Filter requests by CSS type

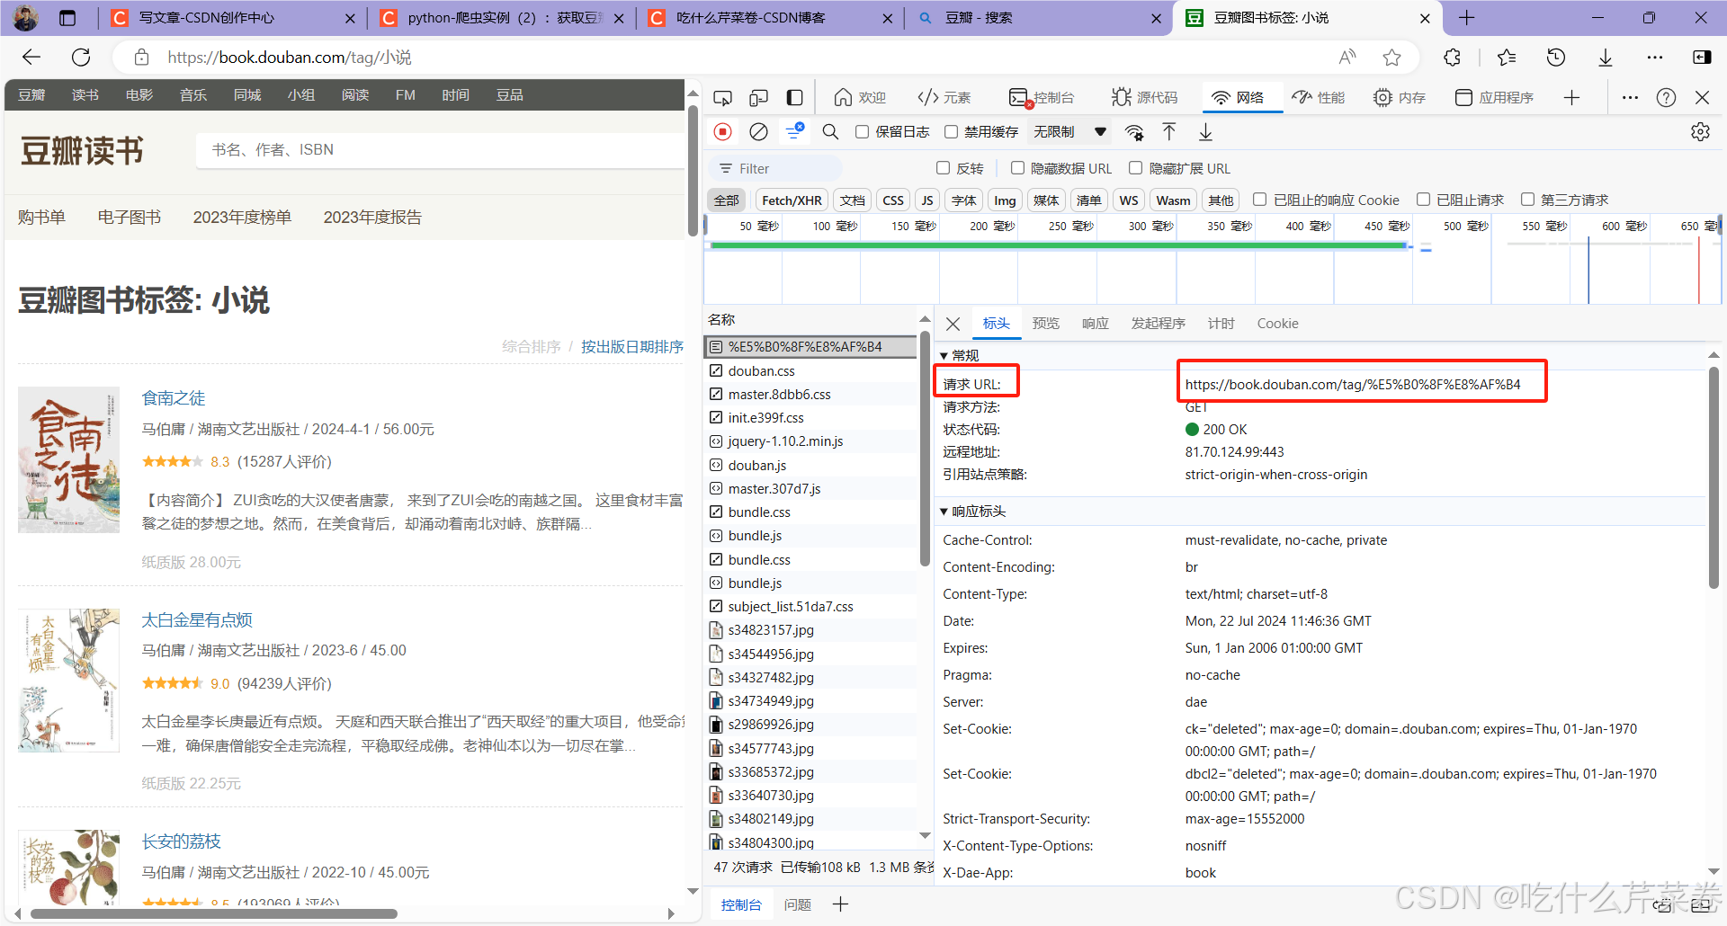893,200
